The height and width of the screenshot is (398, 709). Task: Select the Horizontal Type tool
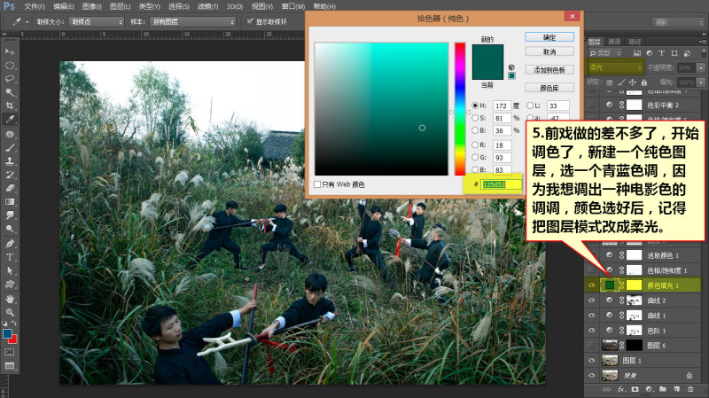point(10,257)
